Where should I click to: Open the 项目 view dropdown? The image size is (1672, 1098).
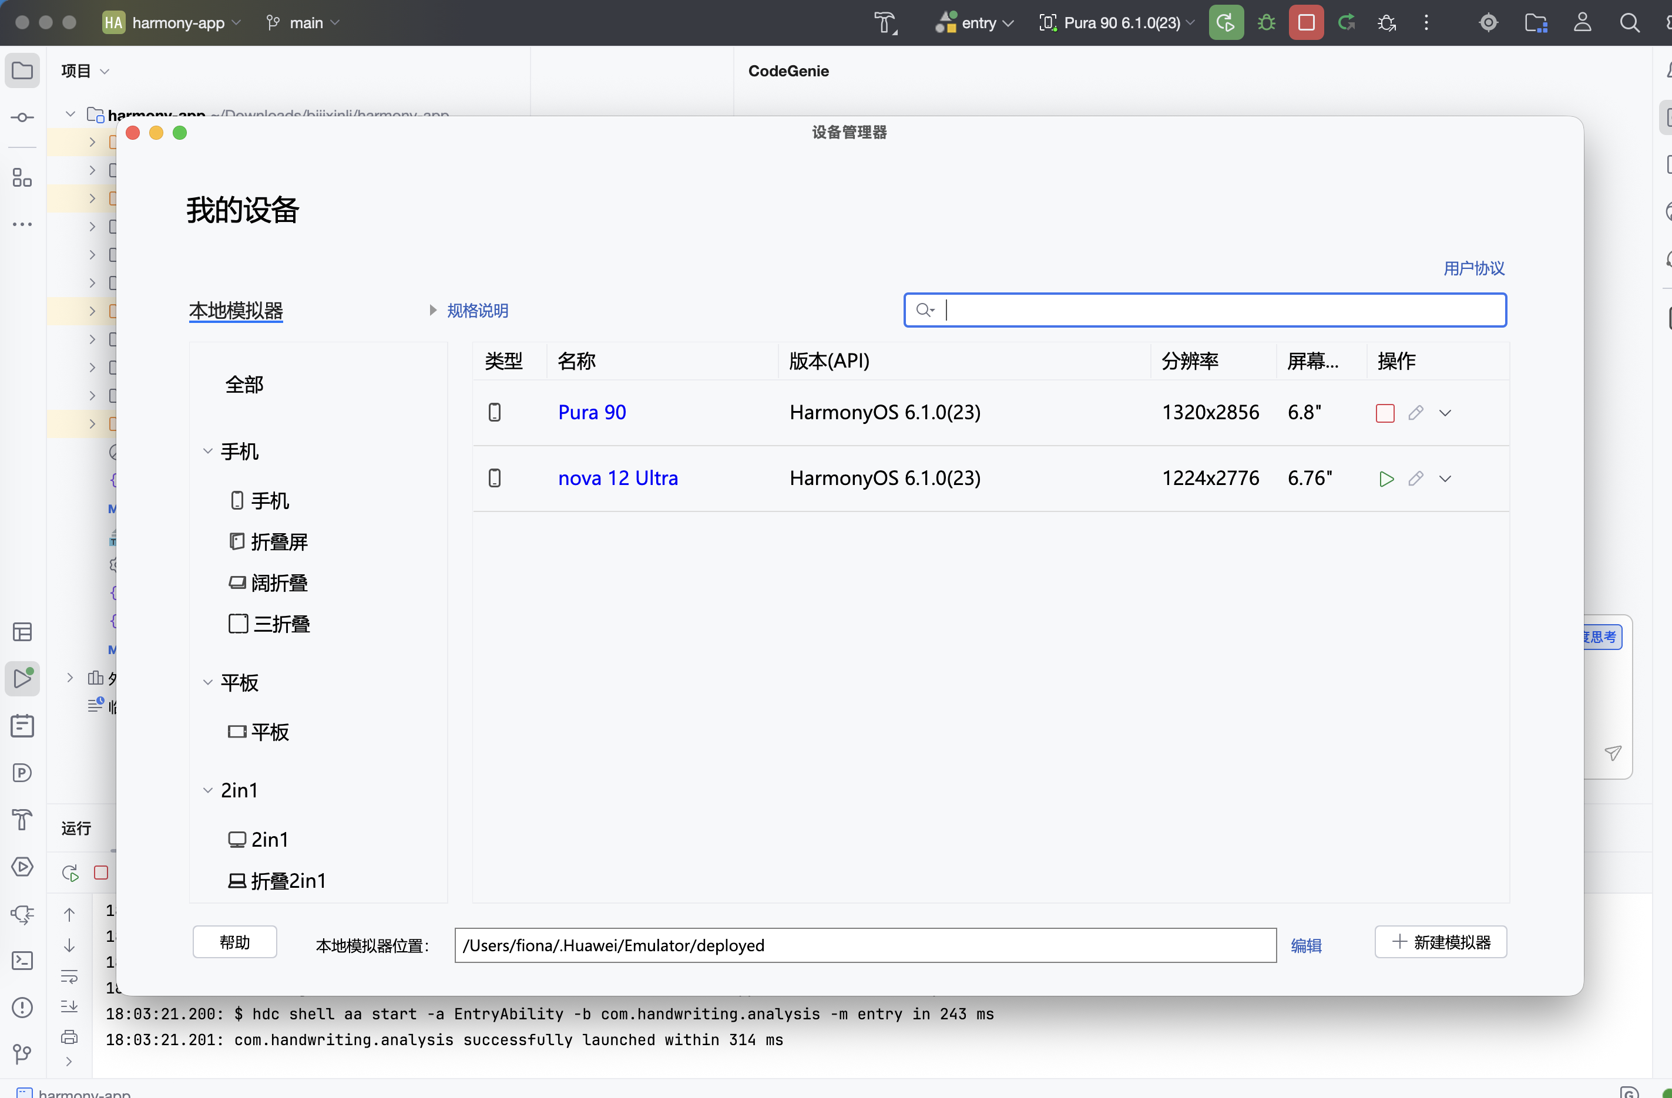point(85,71)
